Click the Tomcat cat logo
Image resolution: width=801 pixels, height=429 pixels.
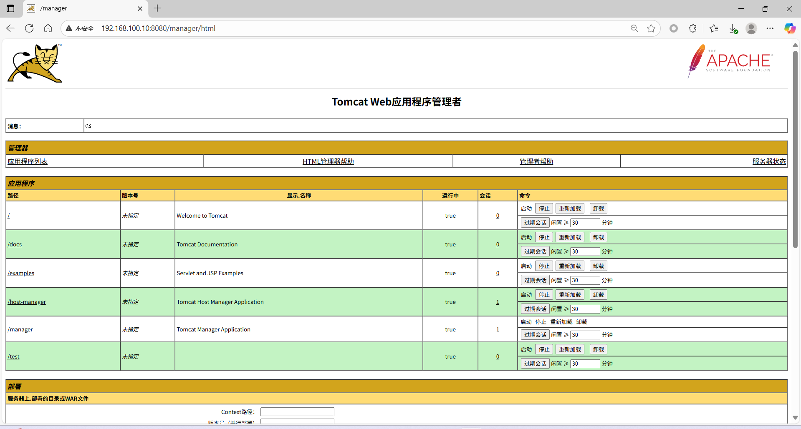35,63
